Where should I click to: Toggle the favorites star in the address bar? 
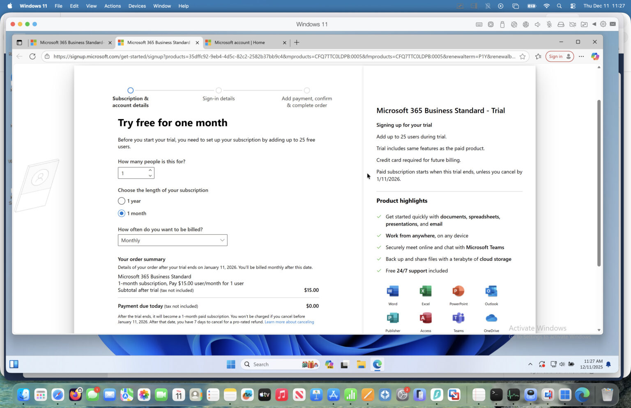coord(522,56)
